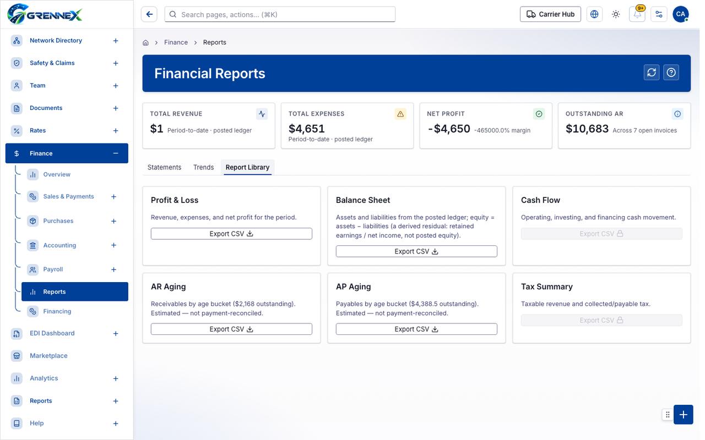The image size is (705, 440).
Task: Toggle the light/dark theme sun icon
Action: coord(616,14)
